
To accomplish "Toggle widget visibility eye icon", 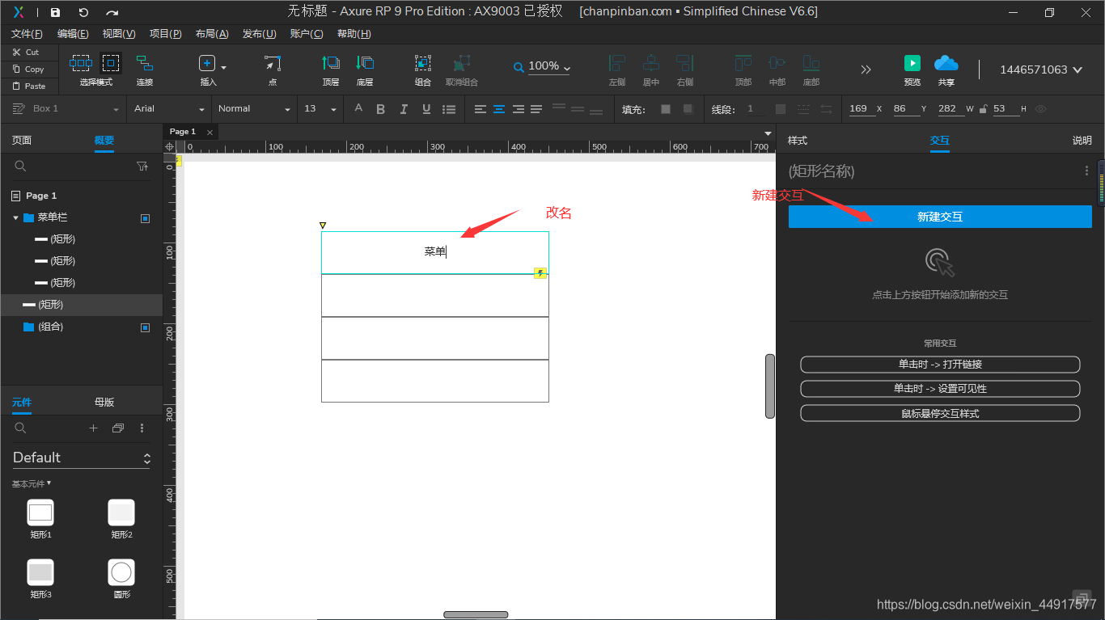I will [x=1040, y=109].
